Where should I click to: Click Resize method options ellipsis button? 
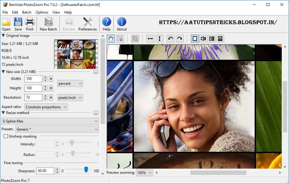(x=96, y=113)
